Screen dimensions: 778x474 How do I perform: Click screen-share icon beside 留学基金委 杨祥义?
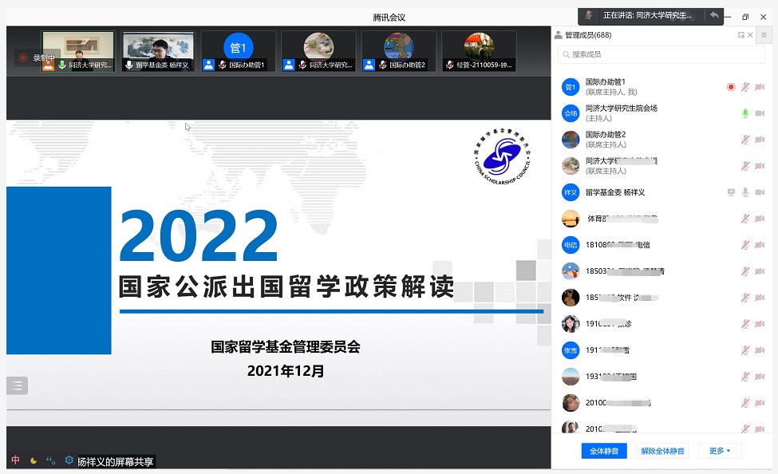click(x=730, y=192)
